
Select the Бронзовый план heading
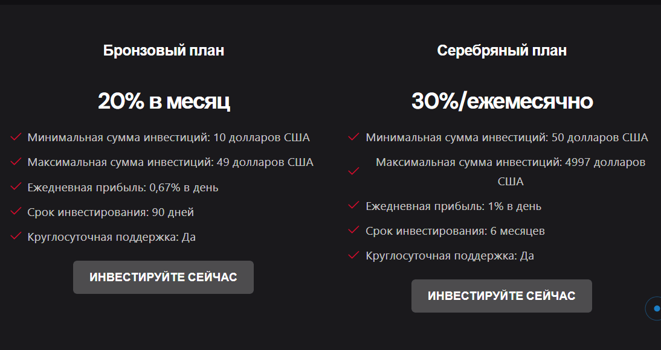(x=164, y=50)
